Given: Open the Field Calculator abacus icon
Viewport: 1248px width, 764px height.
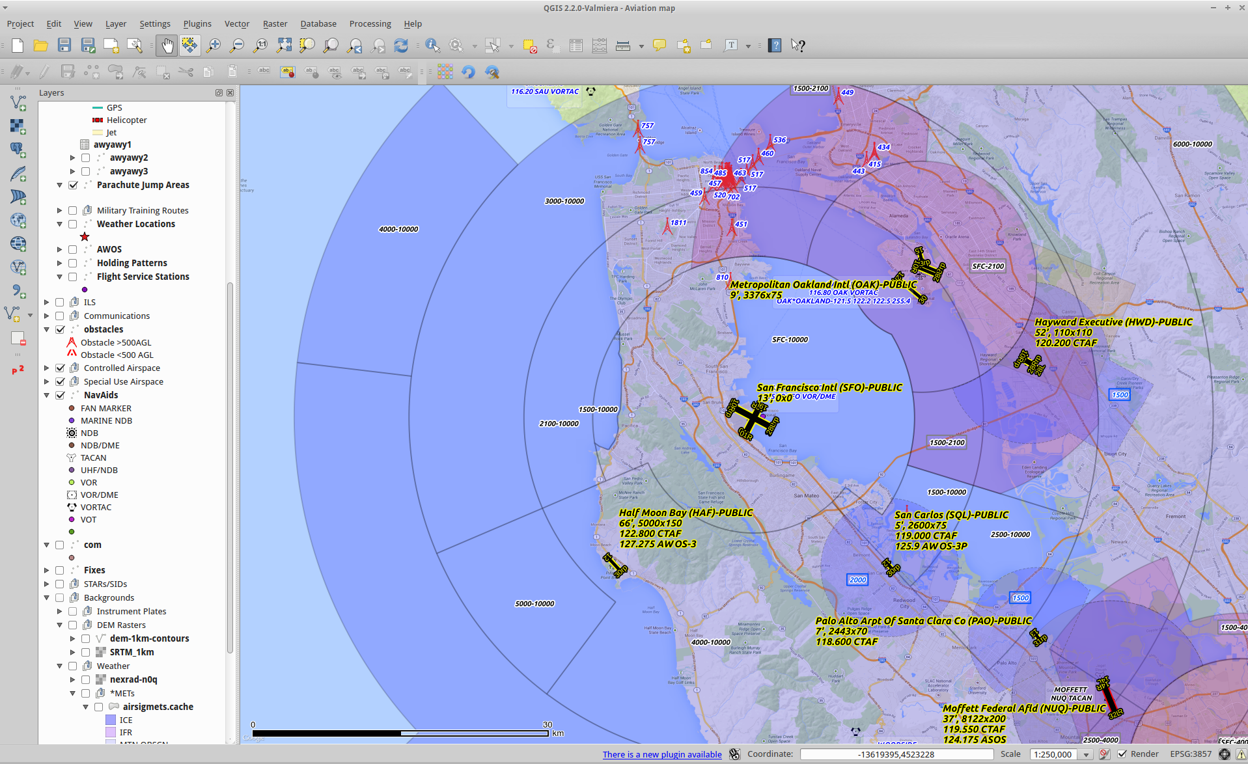Looking at the screenshot, I should click(599, 46).
